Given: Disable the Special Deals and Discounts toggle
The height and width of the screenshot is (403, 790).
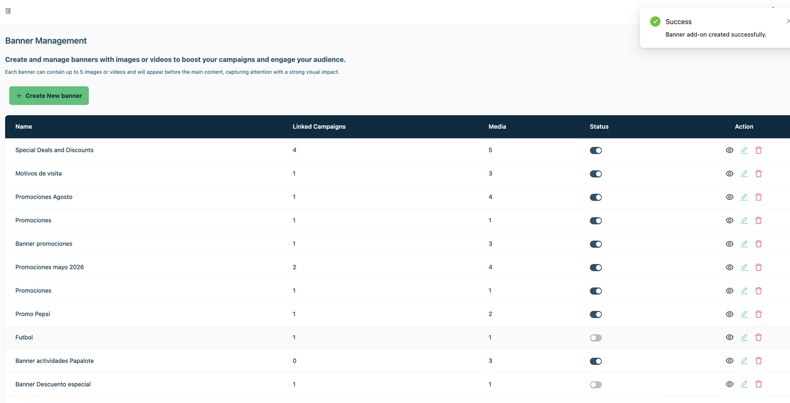Looking at the screenshot, I should (596, 151).
